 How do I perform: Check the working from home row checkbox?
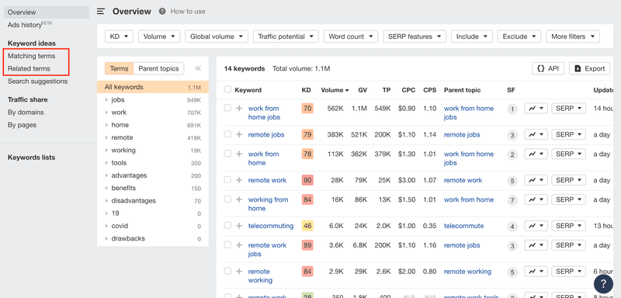click(227, 199)
